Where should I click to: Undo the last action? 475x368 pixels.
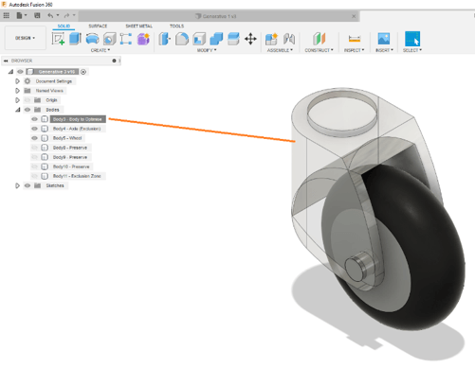click(50, 15)
